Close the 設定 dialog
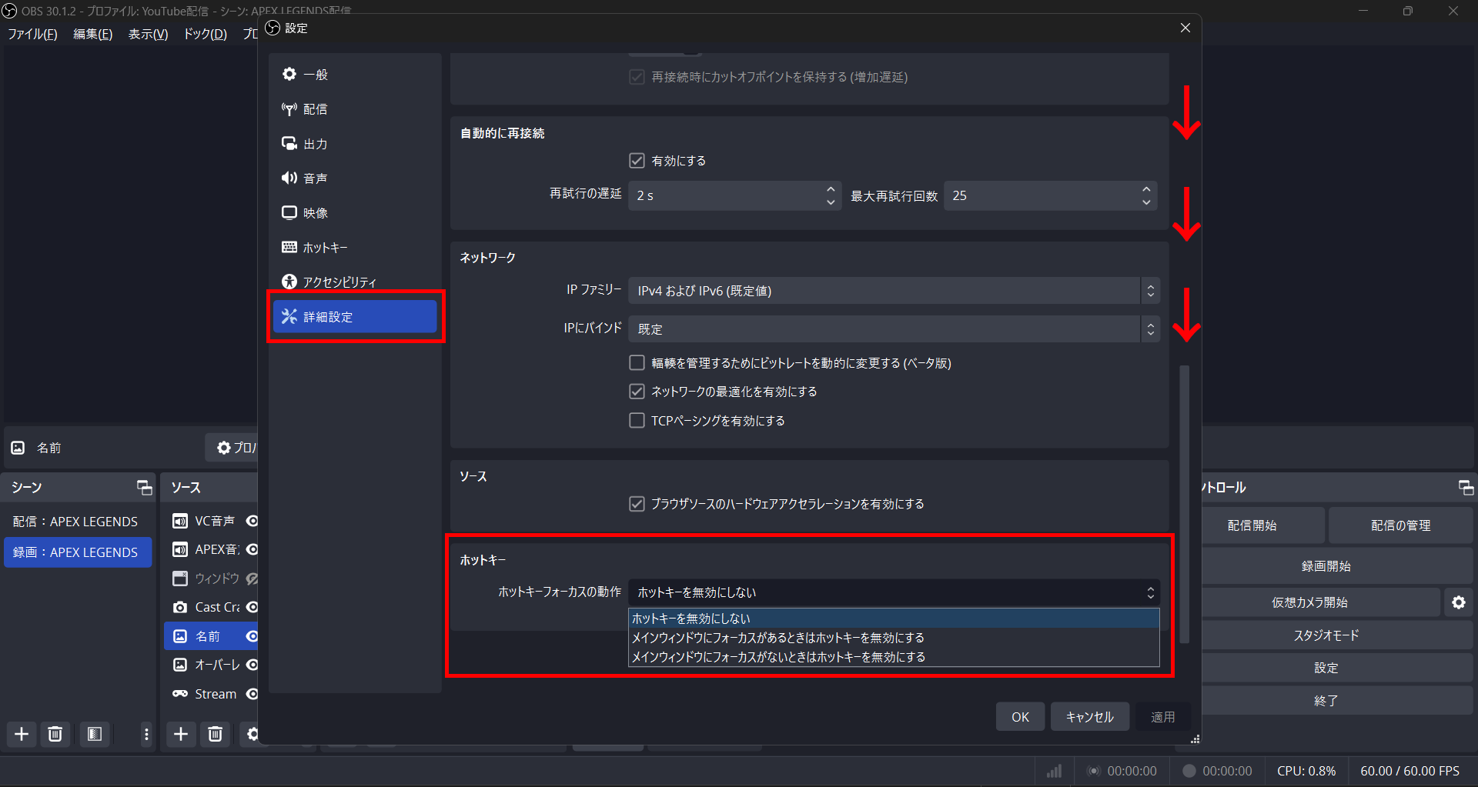 [1185, 28]
